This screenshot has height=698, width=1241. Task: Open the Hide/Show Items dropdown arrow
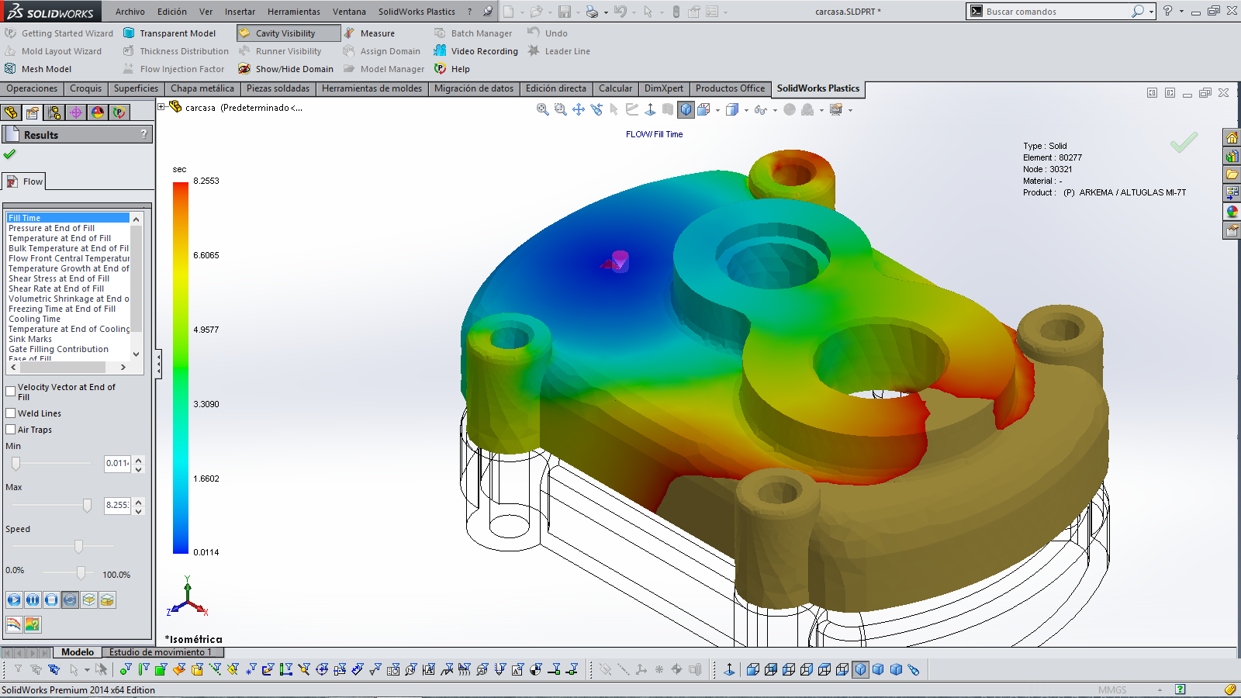(775, 110)
